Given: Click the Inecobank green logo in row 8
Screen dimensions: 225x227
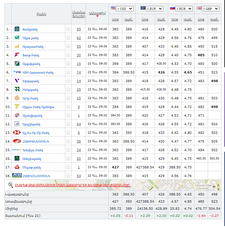Looking at the screenshot, I should pos(17,90).
